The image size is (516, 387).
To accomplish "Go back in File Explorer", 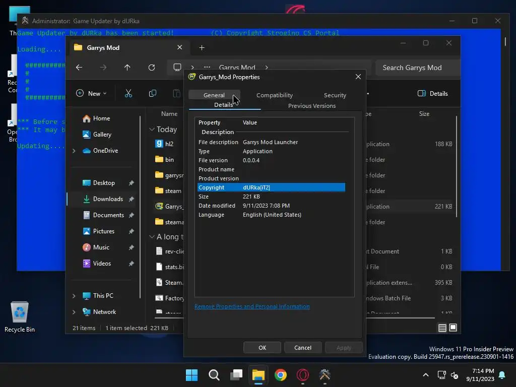I will (79, 68).
